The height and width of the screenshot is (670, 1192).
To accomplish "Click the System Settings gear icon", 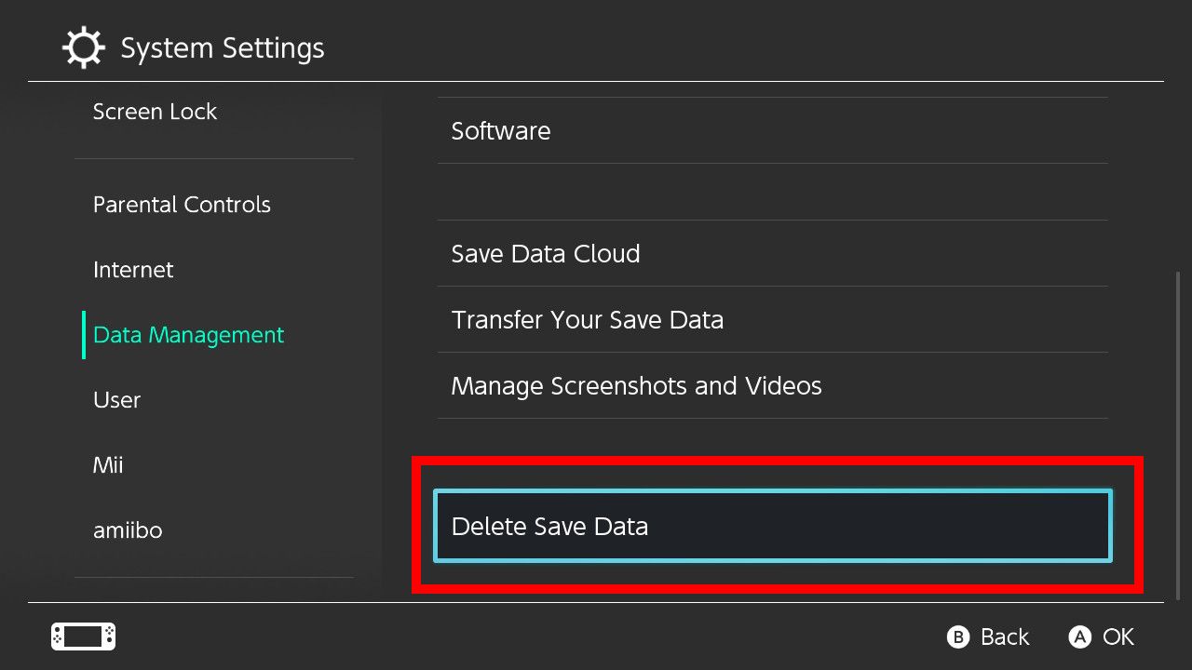I will (84, 47).
